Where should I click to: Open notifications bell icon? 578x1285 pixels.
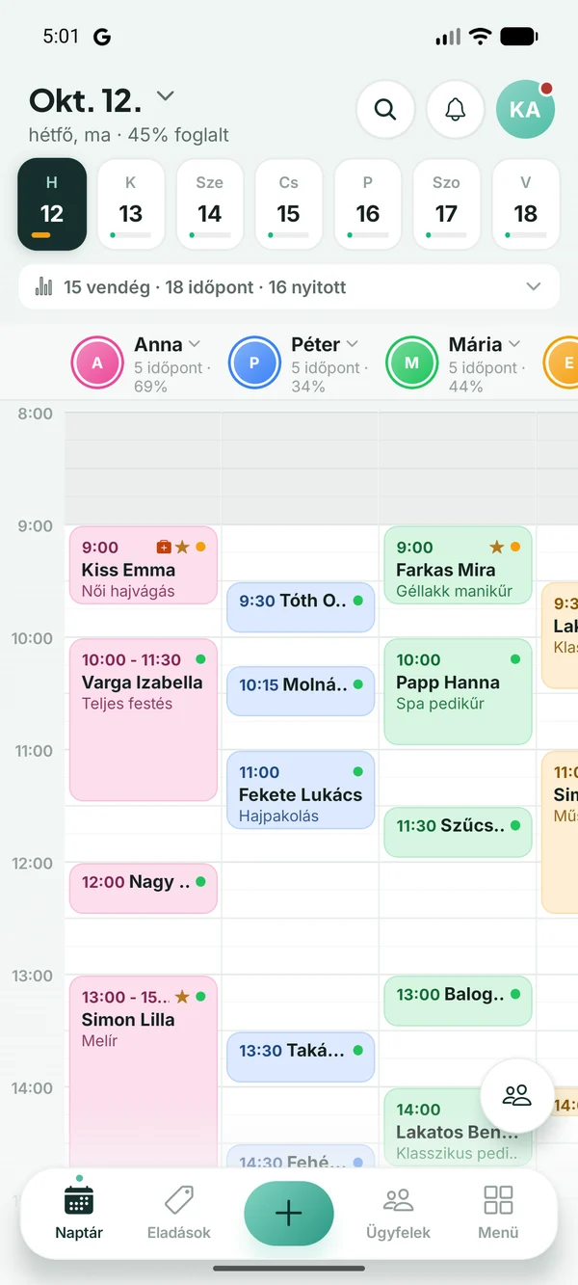(456, 109)
